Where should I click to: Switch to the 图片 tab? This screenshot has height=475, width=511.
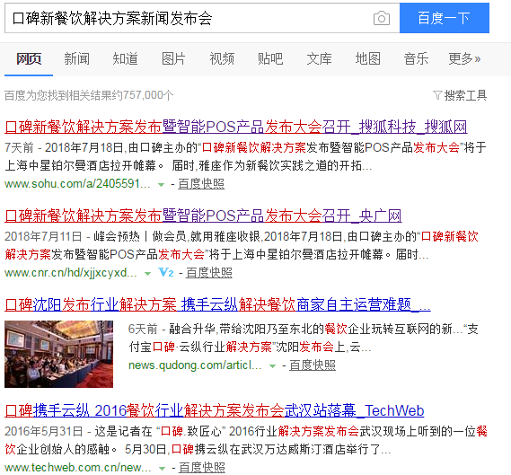pyautogui.click(x=173, y=59)
